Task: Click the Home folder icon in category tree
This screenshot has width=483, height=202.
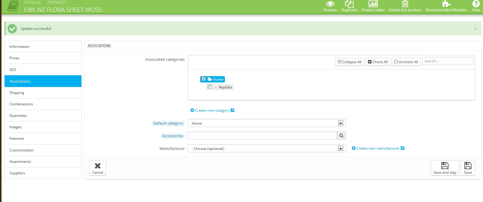Action: 210,79
